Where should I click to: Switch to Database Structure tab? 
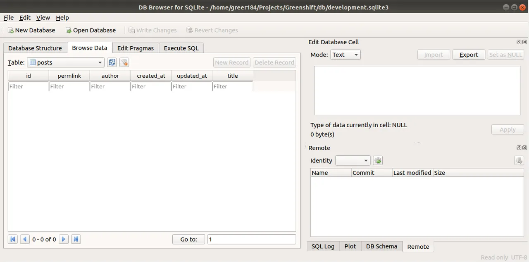(35, 48)
